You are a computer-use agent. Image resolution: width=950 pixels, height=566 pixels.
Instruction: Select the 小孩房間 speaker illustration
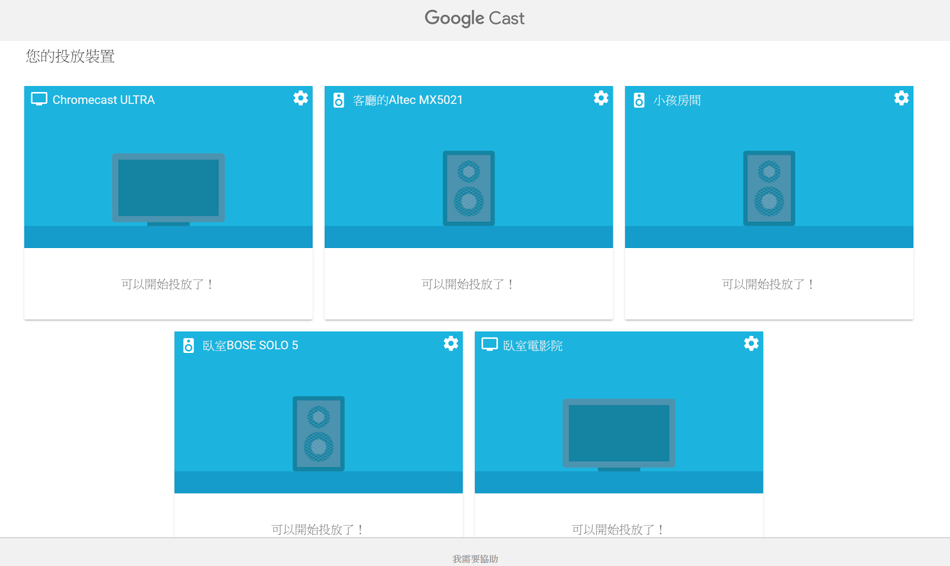(769, 188)
